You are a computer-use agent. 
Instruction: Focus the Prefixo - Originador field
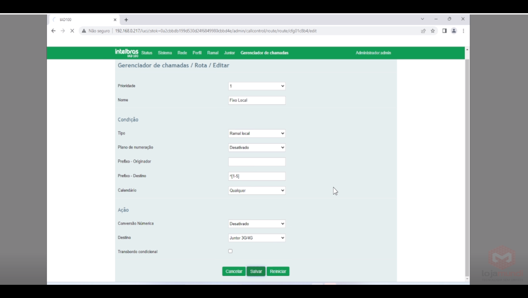(257, 162)
